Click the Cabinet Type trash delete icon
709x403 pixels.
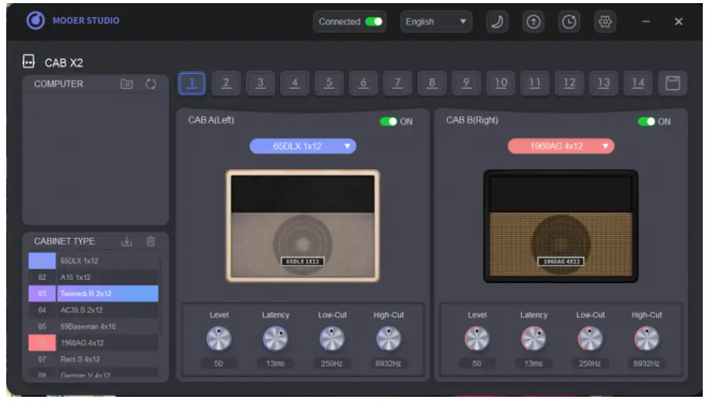tap(151, 242)
